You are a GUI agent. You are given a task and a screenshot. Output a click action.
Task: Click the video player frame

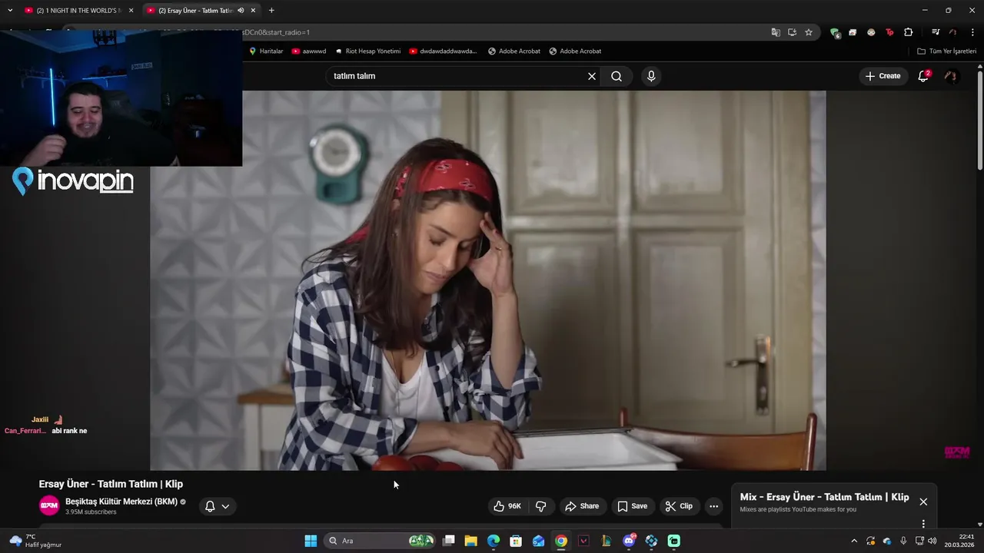[488, 280]
